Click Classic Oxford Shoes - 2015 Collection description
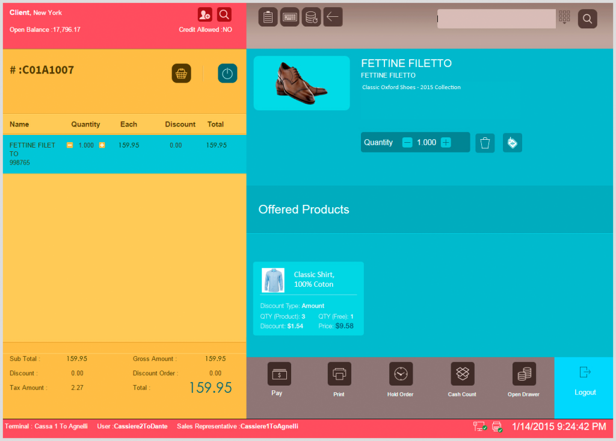The width and height of the screenshot is (616, 441). point(411,87)
